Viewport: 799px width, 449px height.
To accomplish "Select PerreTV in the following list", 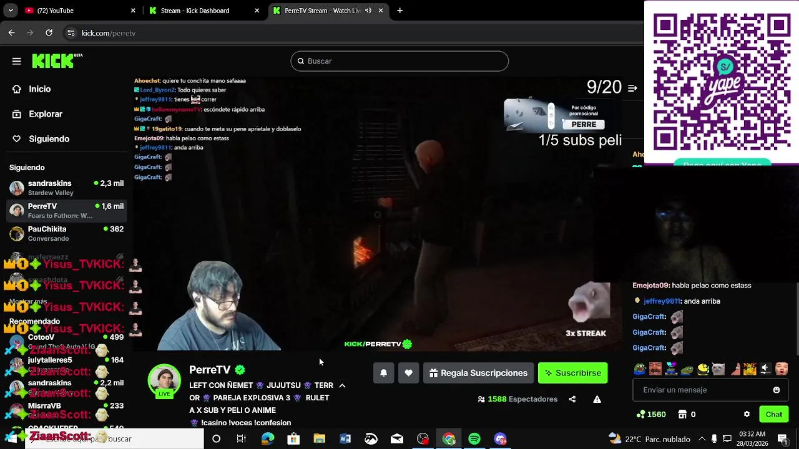I will (66, 211).
